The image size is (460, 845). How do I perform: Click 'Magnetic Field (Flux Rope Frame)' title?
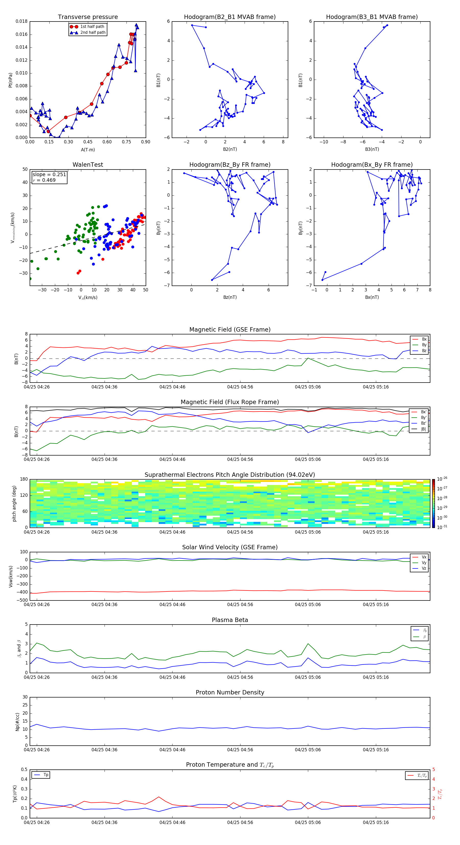click(230, 402)
